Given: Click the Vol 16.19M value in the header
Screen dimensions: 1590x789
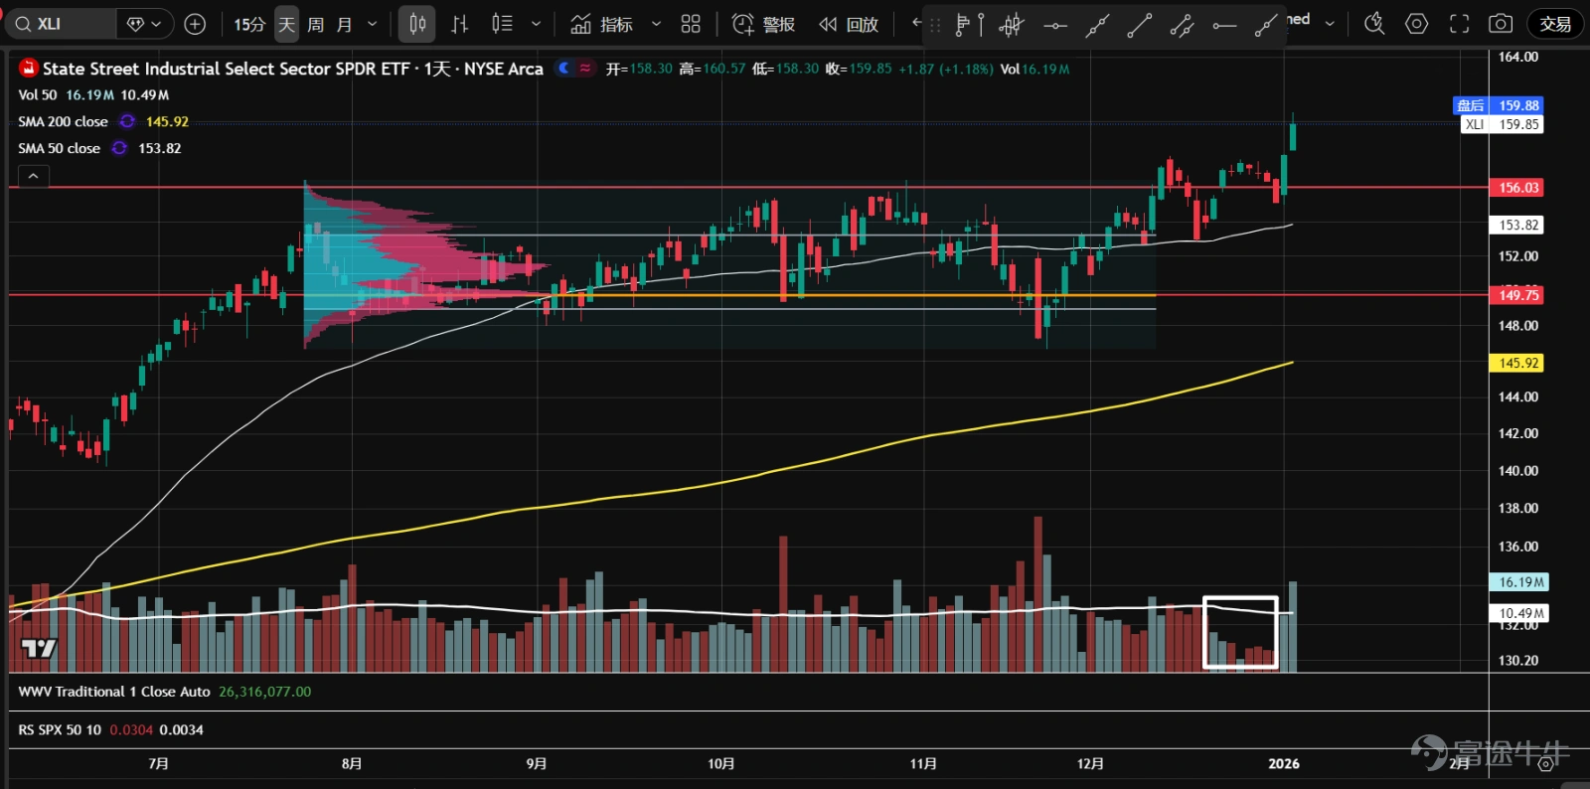Looking at the screenshot, I should click(x=1034, y=69).
